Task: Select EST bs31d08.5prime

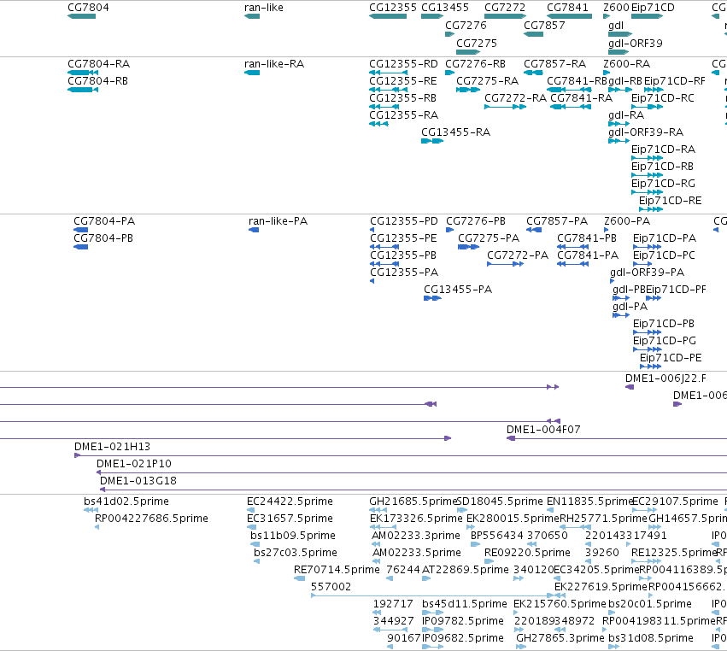Action: point(650,638)
